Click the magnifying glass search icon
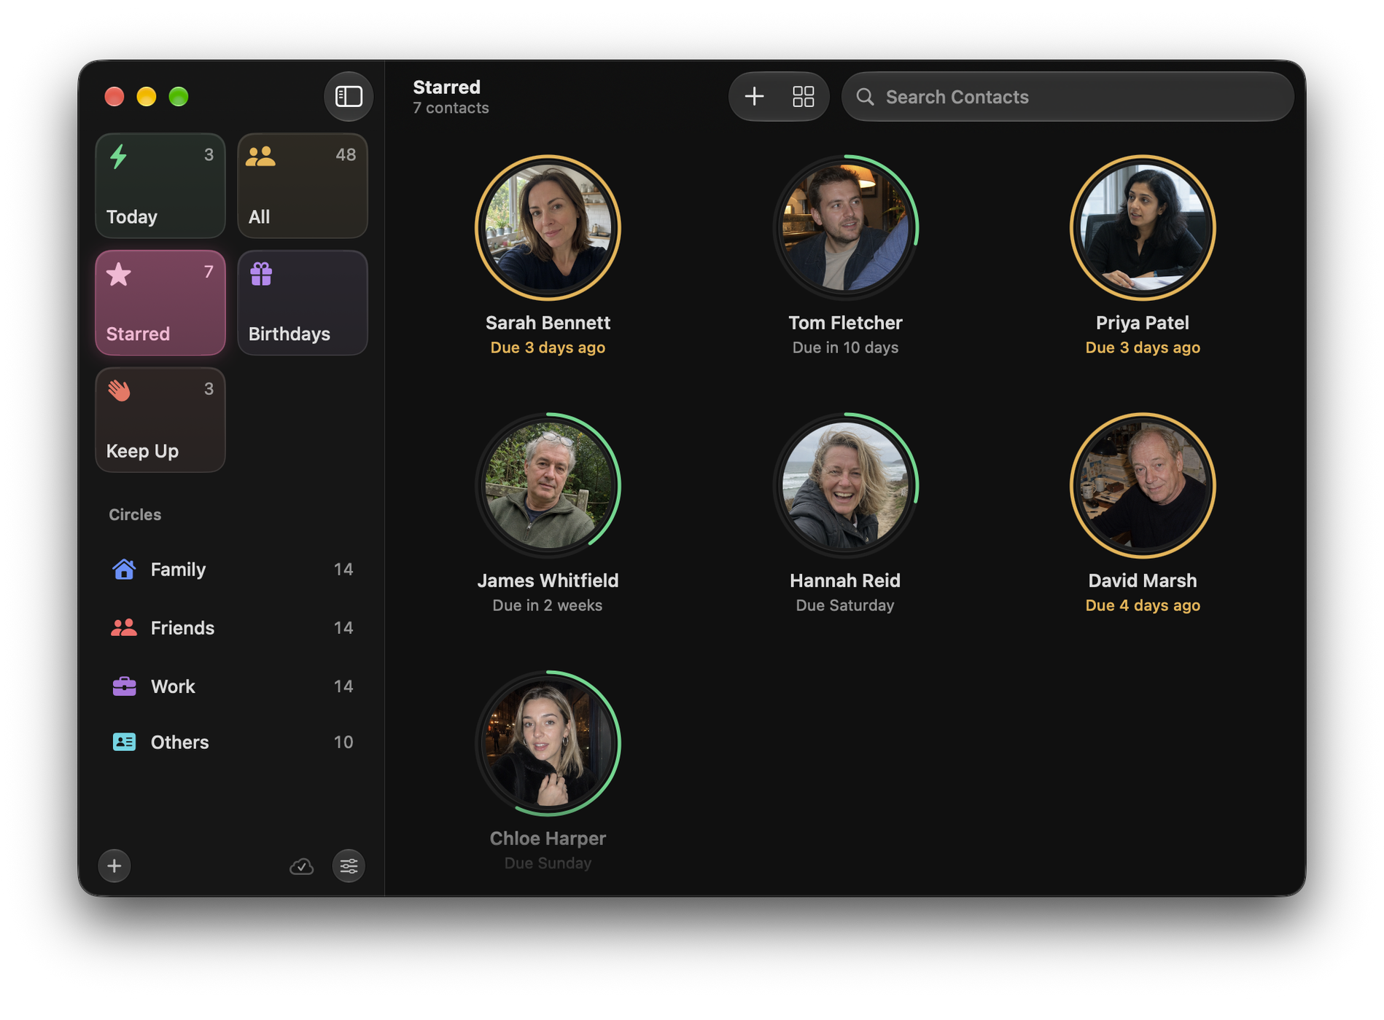 (865, 97)
